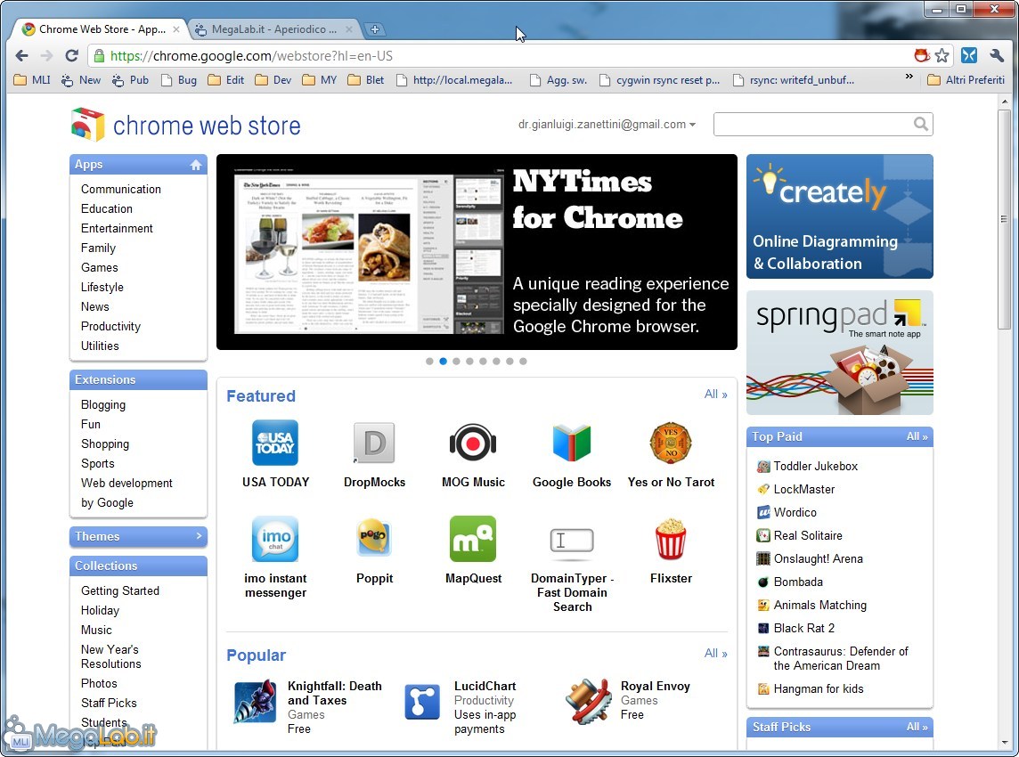Select the seventh carousel dot
Image resolution: width=1019 pixels, height=757 pixels.
tap(509, 362)
